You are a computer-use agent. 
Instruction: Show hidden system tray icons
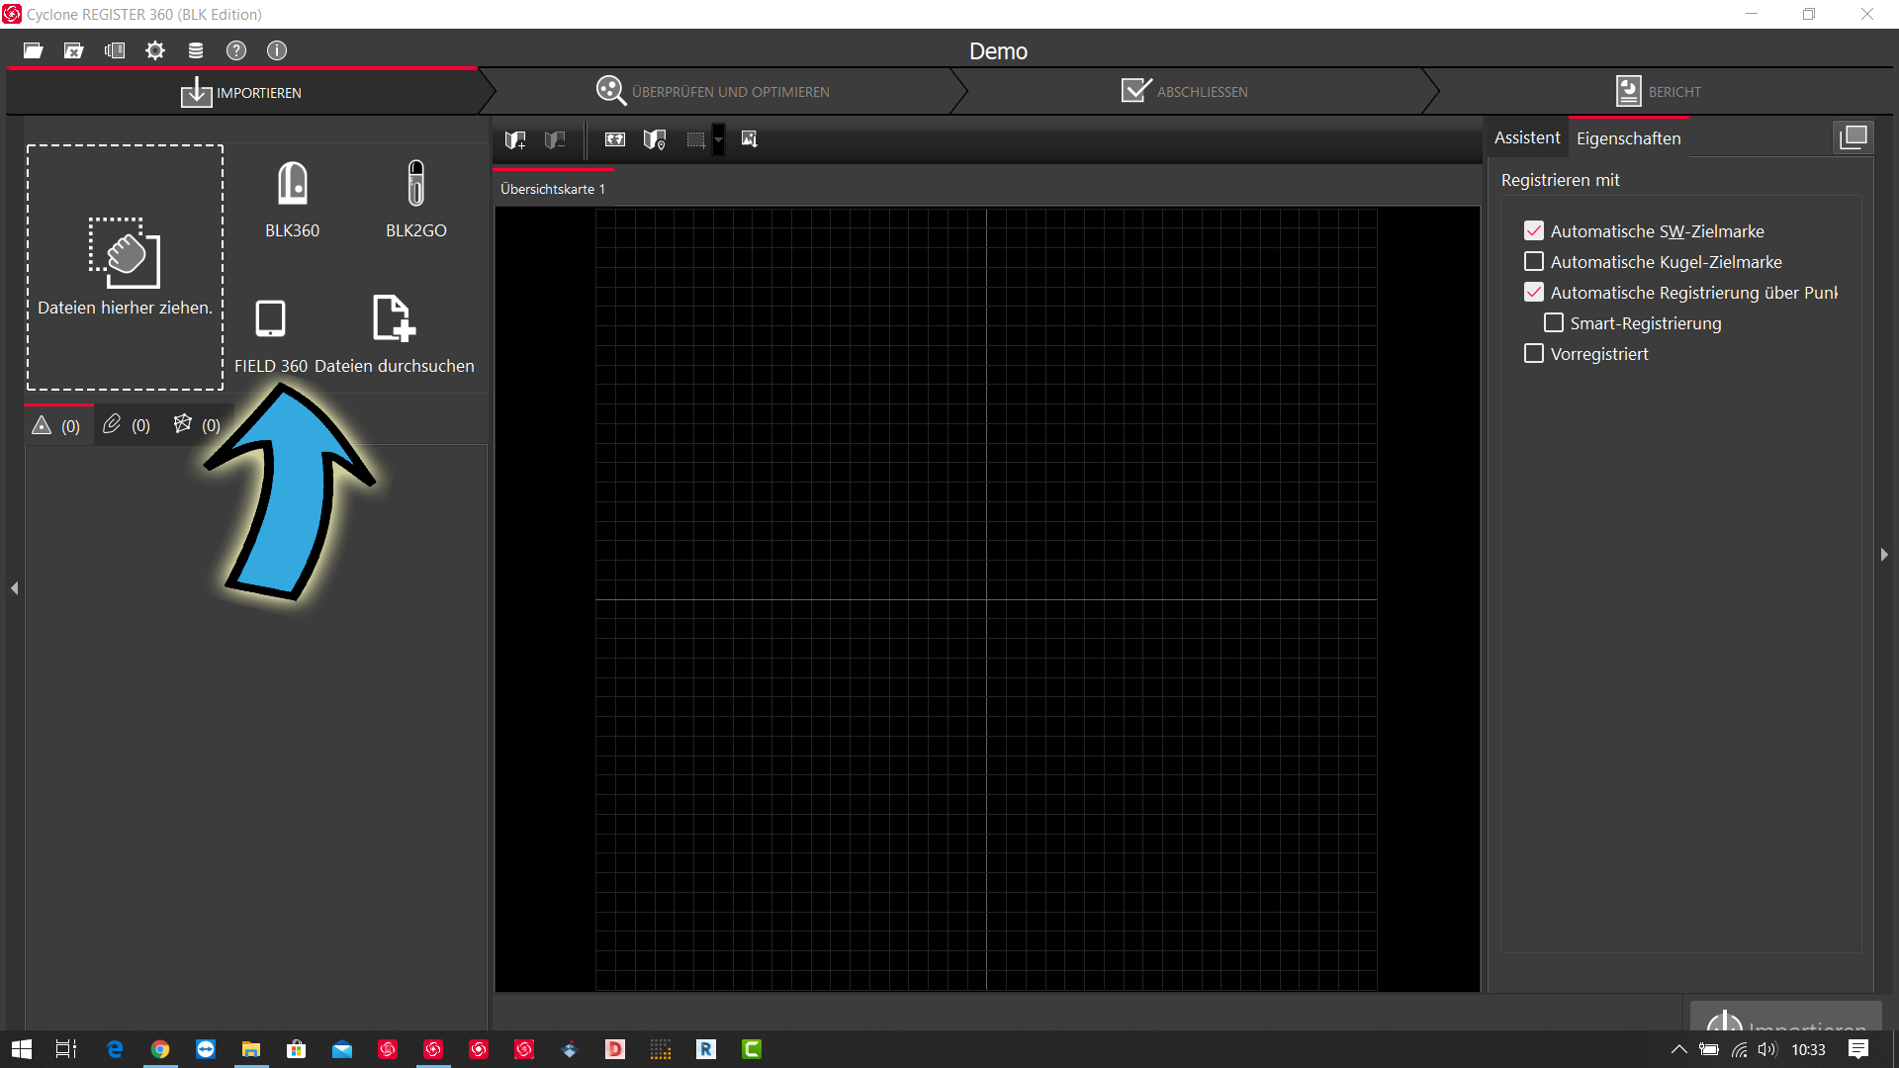click(1678, 1049)
